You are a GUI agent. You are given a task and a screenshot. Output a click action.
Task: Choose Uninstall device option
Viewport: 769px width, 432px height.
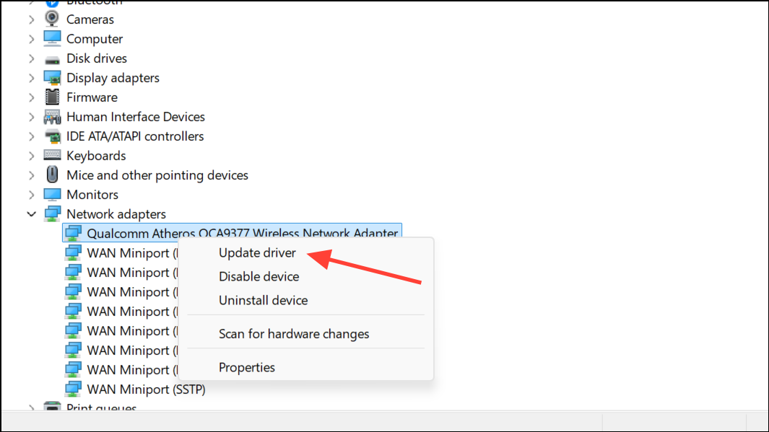(x=264, y=300)
